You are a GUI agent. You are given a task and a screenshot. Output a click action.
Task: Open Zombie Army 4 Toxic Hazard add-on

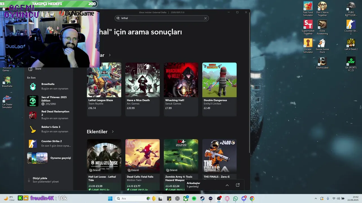[x=181, y=165]
